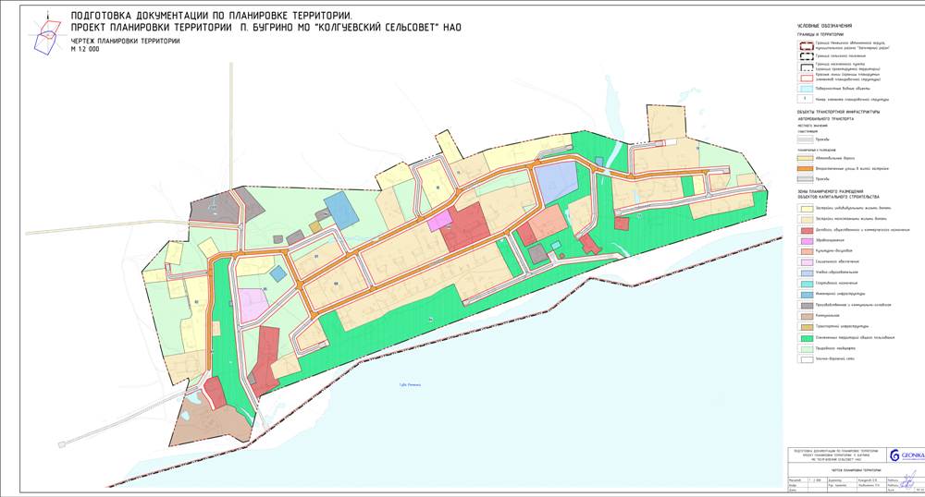Click the 'ЧЕРТЕЖ ПЛАНИРОВКИ ТЕРРИТОРИИ' row in the title block
Image resolution: width=925 pixels, height=497 pixels.
point(857,470)
